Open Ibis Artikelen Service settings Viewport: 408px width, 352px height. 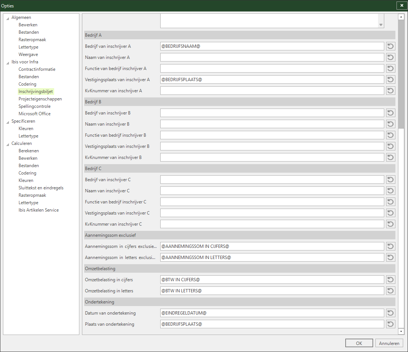point(39,210)
